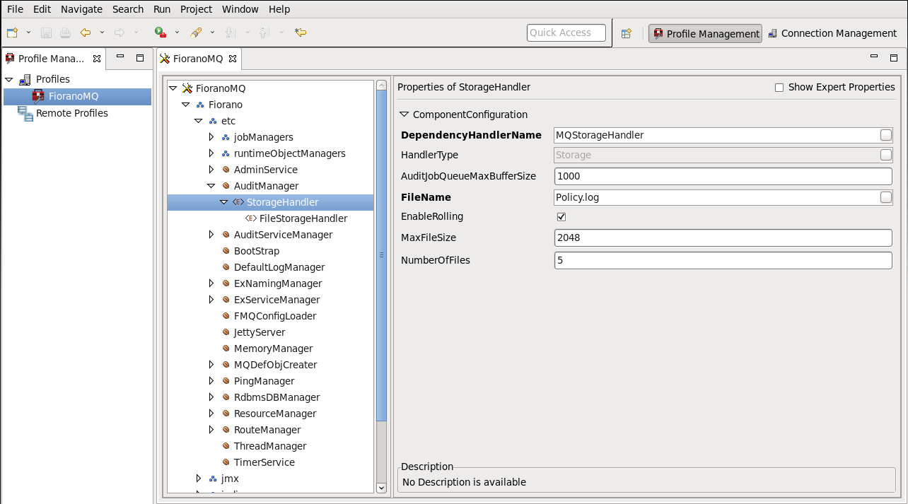The height and width of the screenshot is (504, 908).
Task: Expand the runtimeObjectManagers node
Action: (211, 153)
